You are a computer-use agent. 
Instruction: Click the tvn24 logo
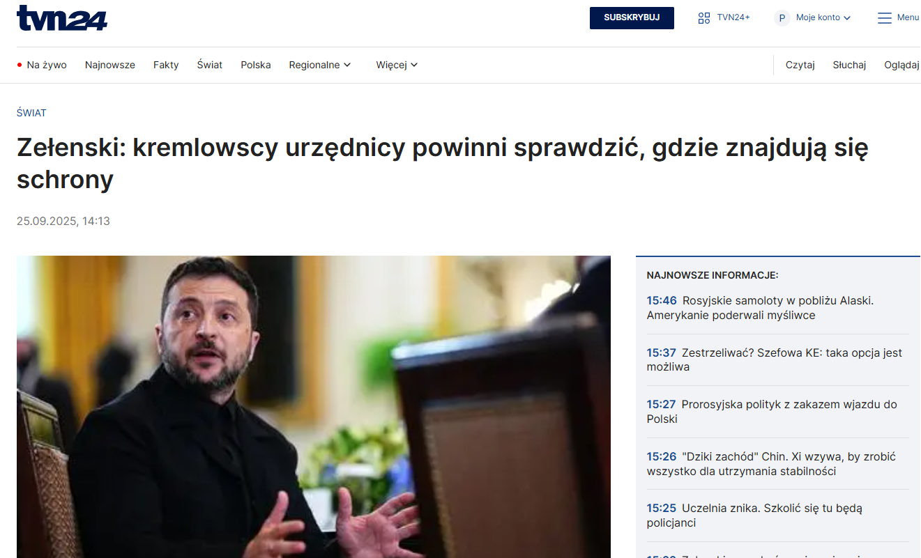click(62, 18)
